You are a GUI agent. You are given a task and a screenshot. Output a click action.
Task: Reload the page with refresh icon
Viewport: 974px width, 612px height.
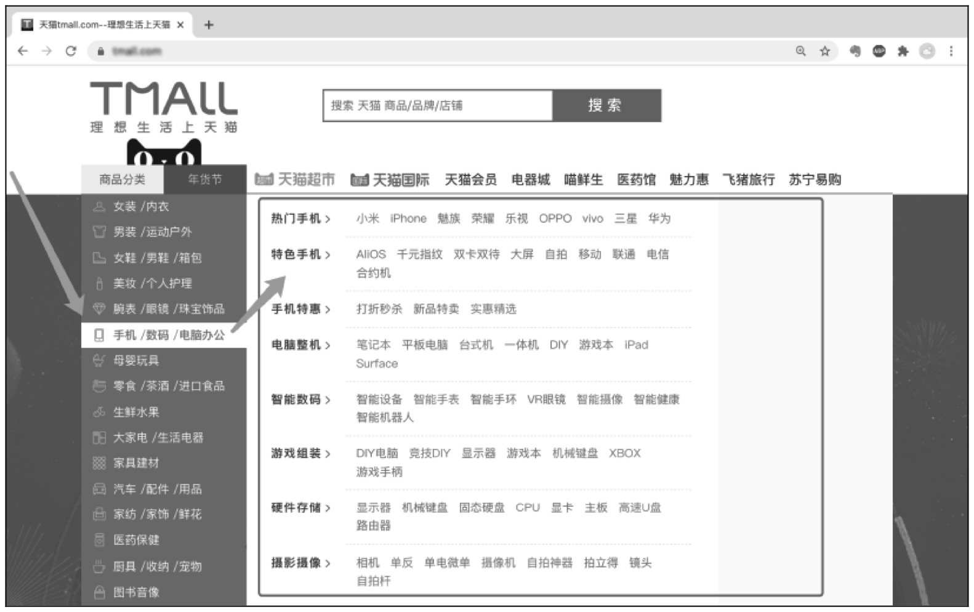pyautogui.click(x=71, y=51)
